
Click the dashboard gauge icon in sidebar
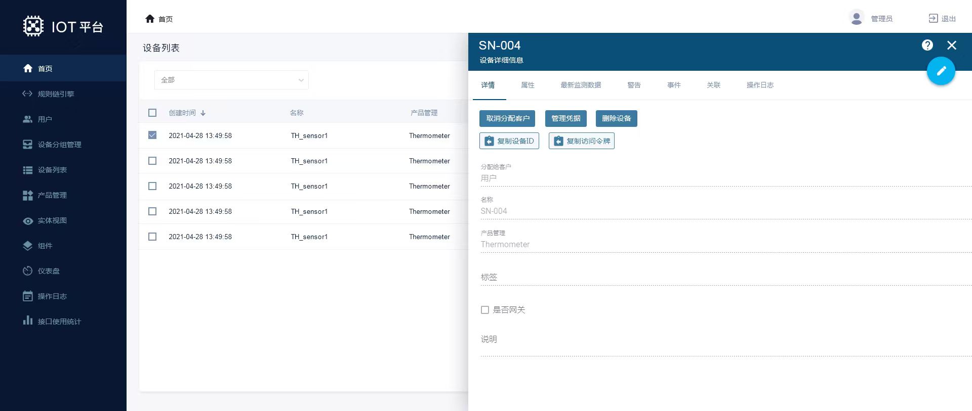coord(27,271)
